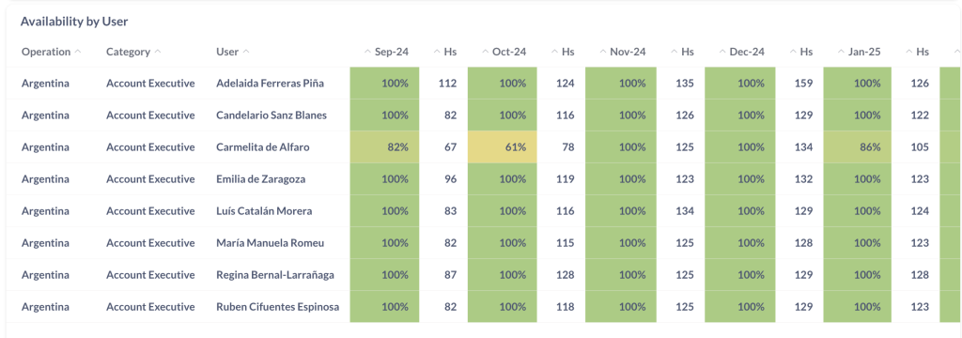Viewport: 962px width, 338px height.
Task: Sort by Hs column after Sep-24
Action: [444, 53]
